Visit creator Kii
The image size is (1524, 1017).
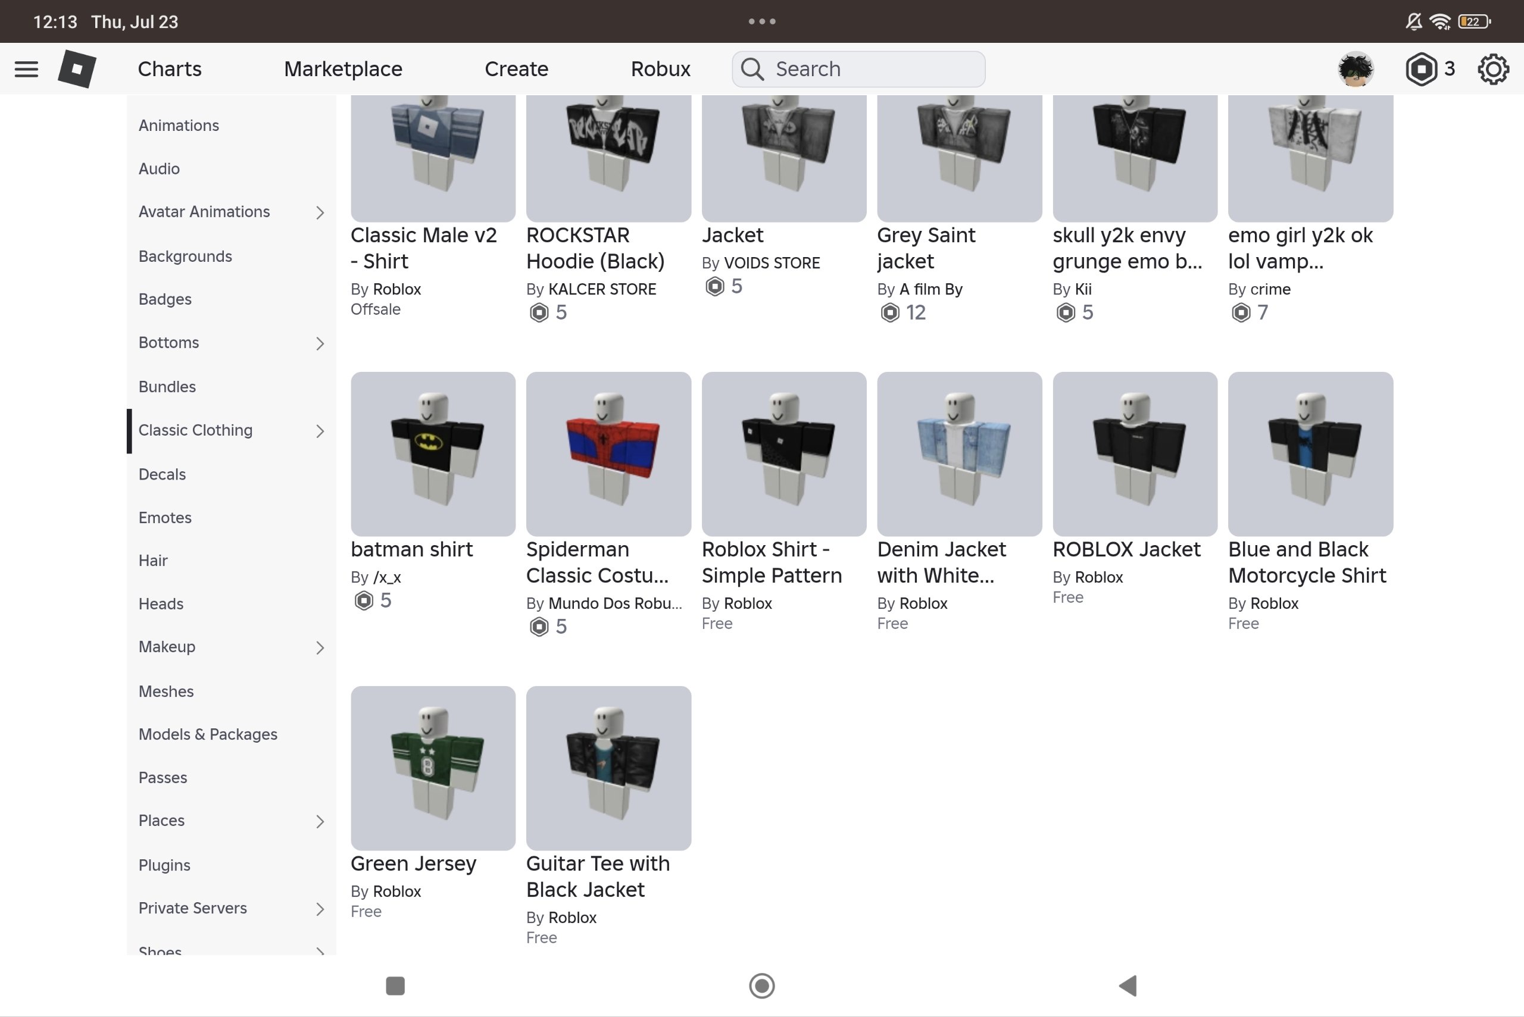click(1083, 289)
